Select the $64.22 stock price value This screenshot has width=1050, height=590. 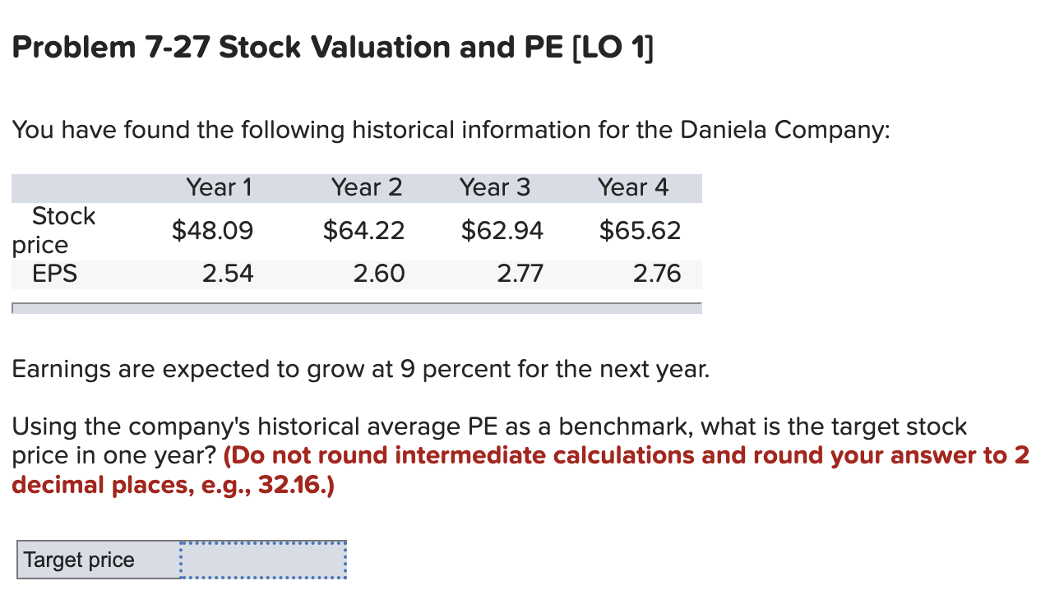pos(363,230)
